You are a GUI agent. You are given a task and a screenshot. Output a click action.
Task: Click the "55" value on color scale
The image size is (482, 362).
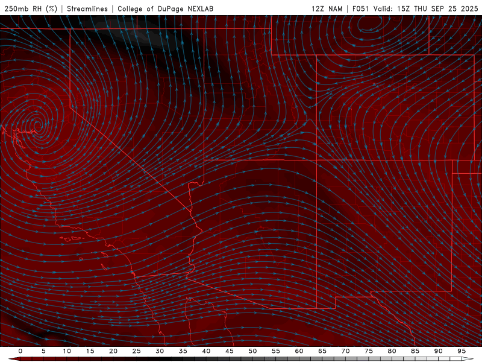pos(276,351)
